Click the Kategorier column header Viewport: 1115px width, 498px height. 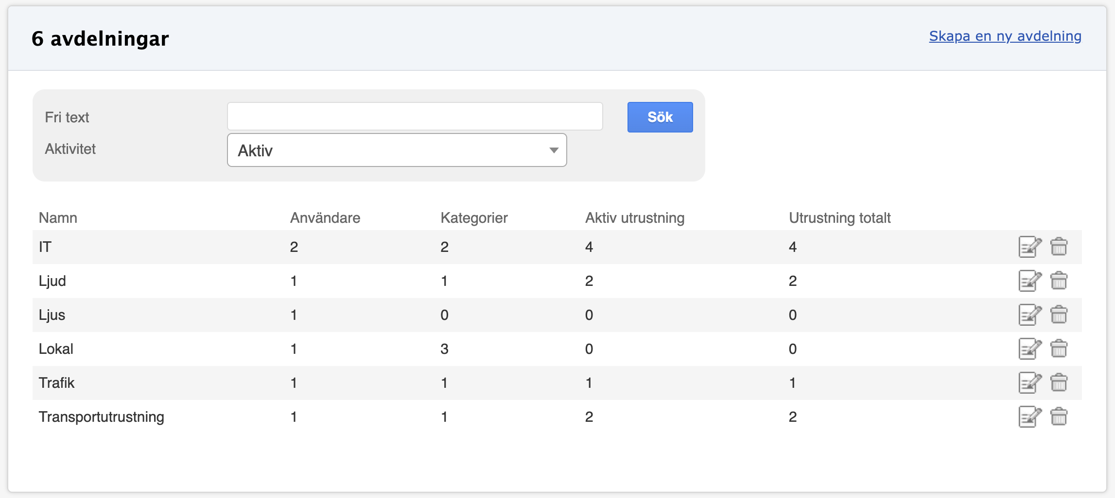tap(474, 218)
